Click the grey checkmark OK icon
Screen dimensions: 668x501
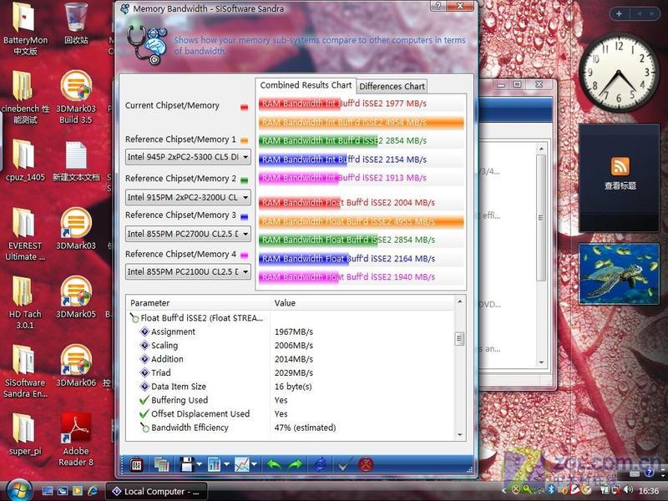click(x=345, y=465)
